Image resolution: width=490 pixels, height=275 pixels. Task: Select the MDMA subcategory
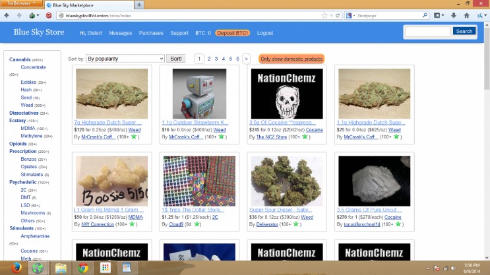28,128
